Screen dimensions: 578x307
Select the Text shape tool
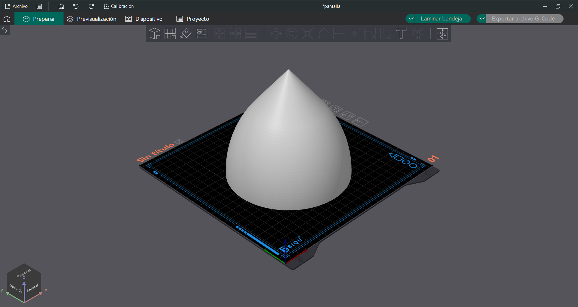[401, 34]
